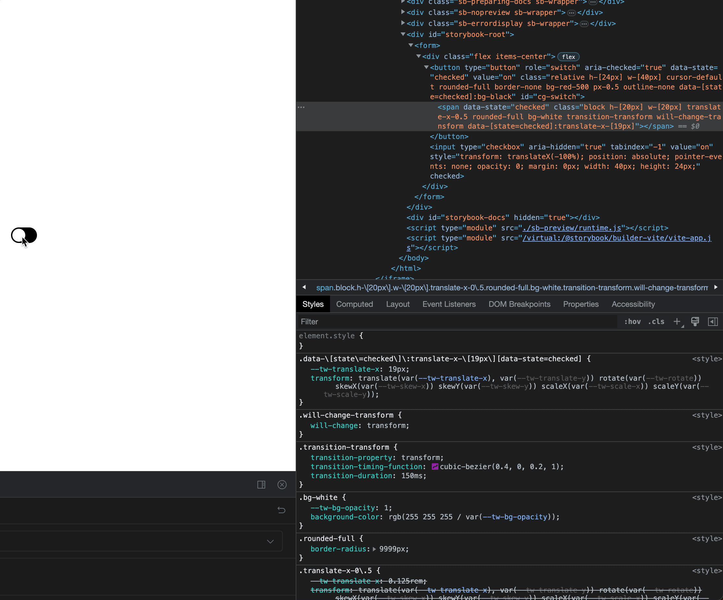Screen dimensions: 723x600
Task: Expand the div with class sb-nopreview
Action: [x=403, y=12]
